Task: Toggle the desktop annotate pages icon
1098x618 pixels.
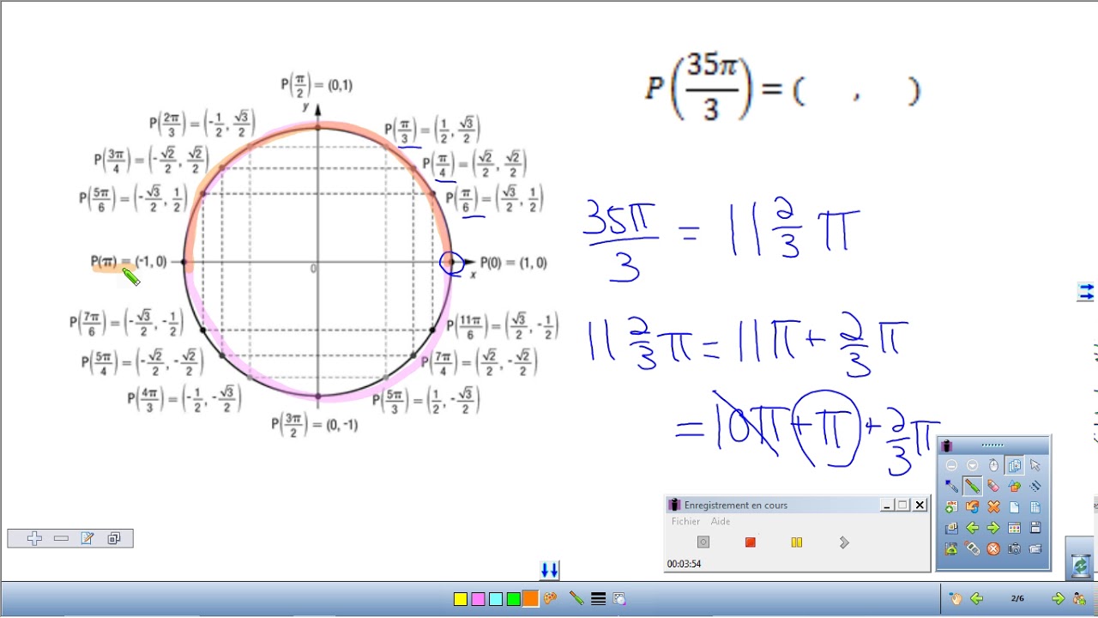Action: [1014, 465]
